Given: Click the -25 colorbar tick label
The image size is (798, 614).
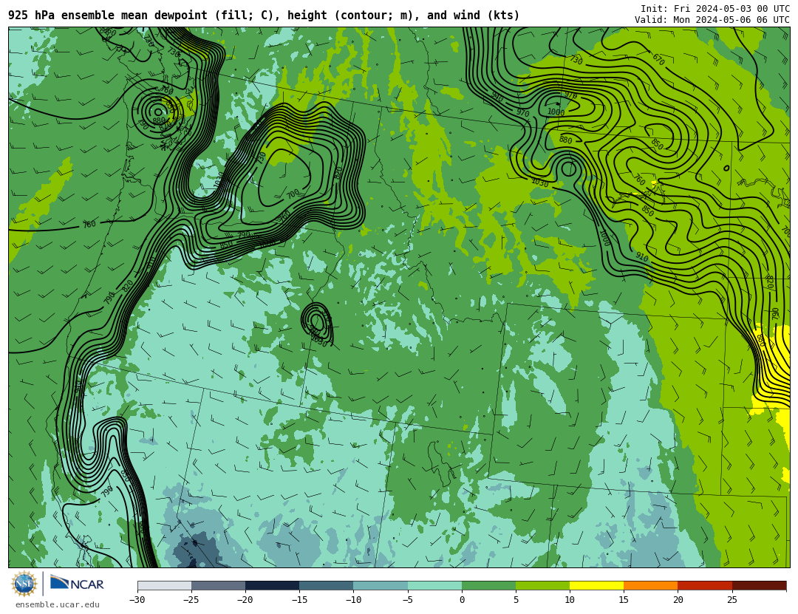Looking at the screenshot, I should pyautogui.click(x=191, y=600).
